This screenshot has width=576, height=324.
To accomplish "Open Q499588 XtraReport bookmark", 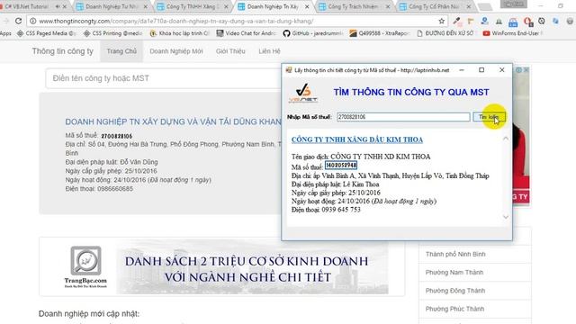I will [379, 33].
